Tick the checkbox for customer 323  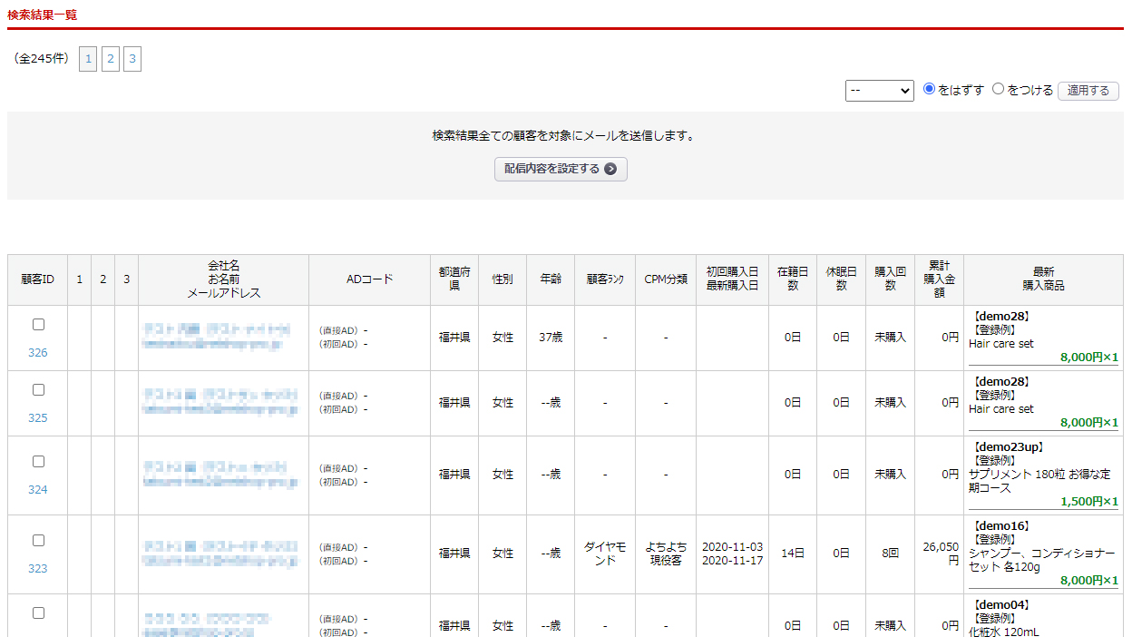38,541
